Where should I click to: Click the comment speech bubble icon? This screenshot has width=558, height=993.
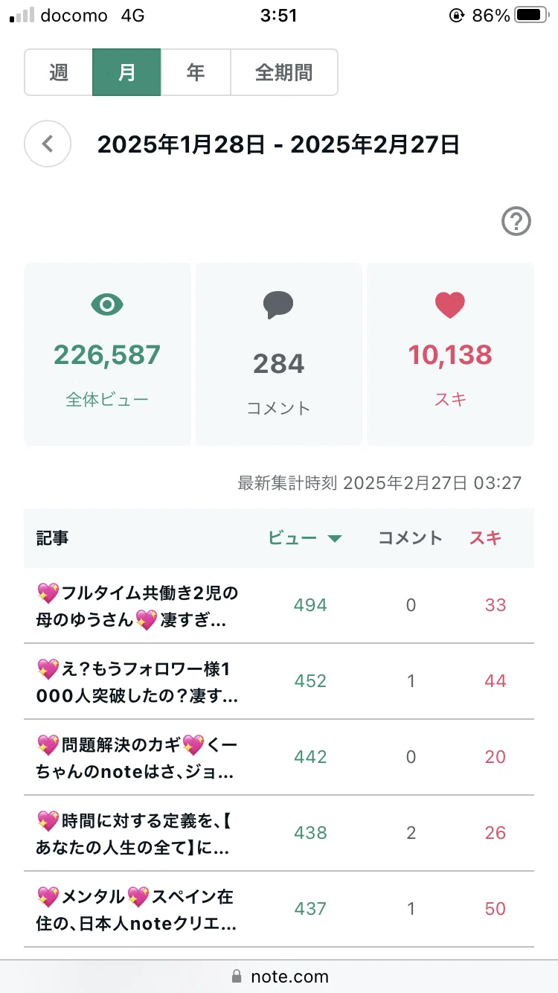[278, 305]
